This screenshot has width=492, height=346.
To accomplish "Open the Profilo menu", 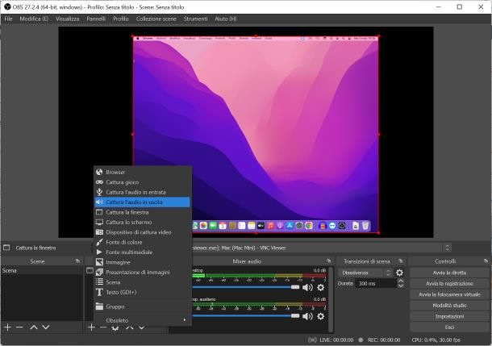I will pyautogui.click(x=121, y=19).
